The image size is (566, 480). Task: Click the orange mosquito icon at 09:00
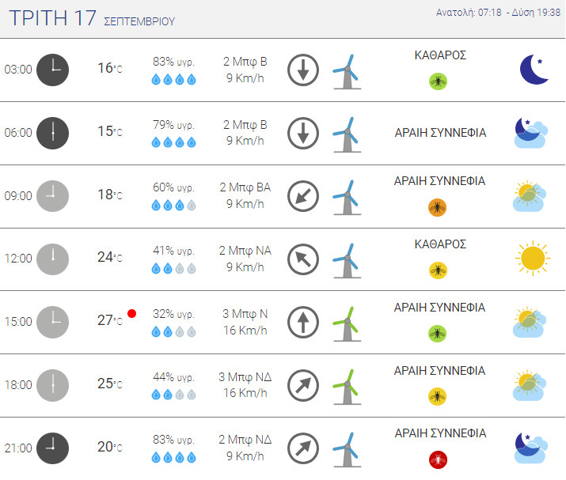tap(437, 208)
